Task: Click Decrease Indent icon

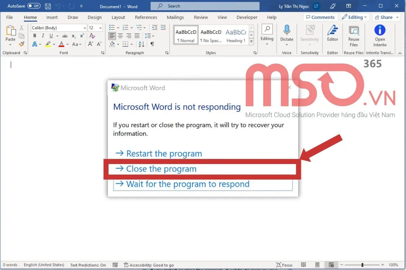Action: pyautogui.click(x=155, y=28)
